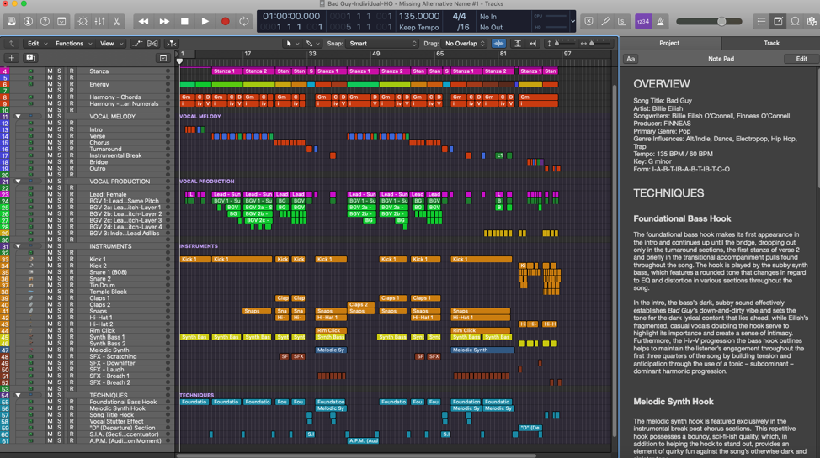The image size is (820, 458).
Task: Solo the Kick 1 track
Action: 59,259
